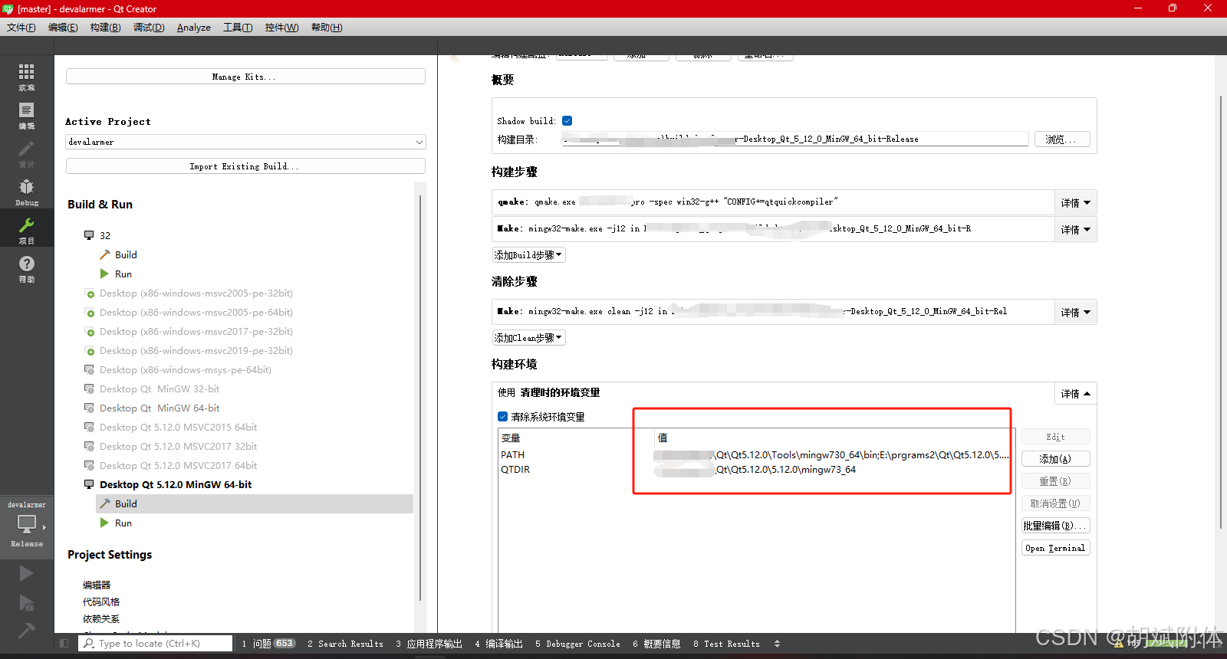
Task: Open the Welcome mode icon
Action: 27,77
